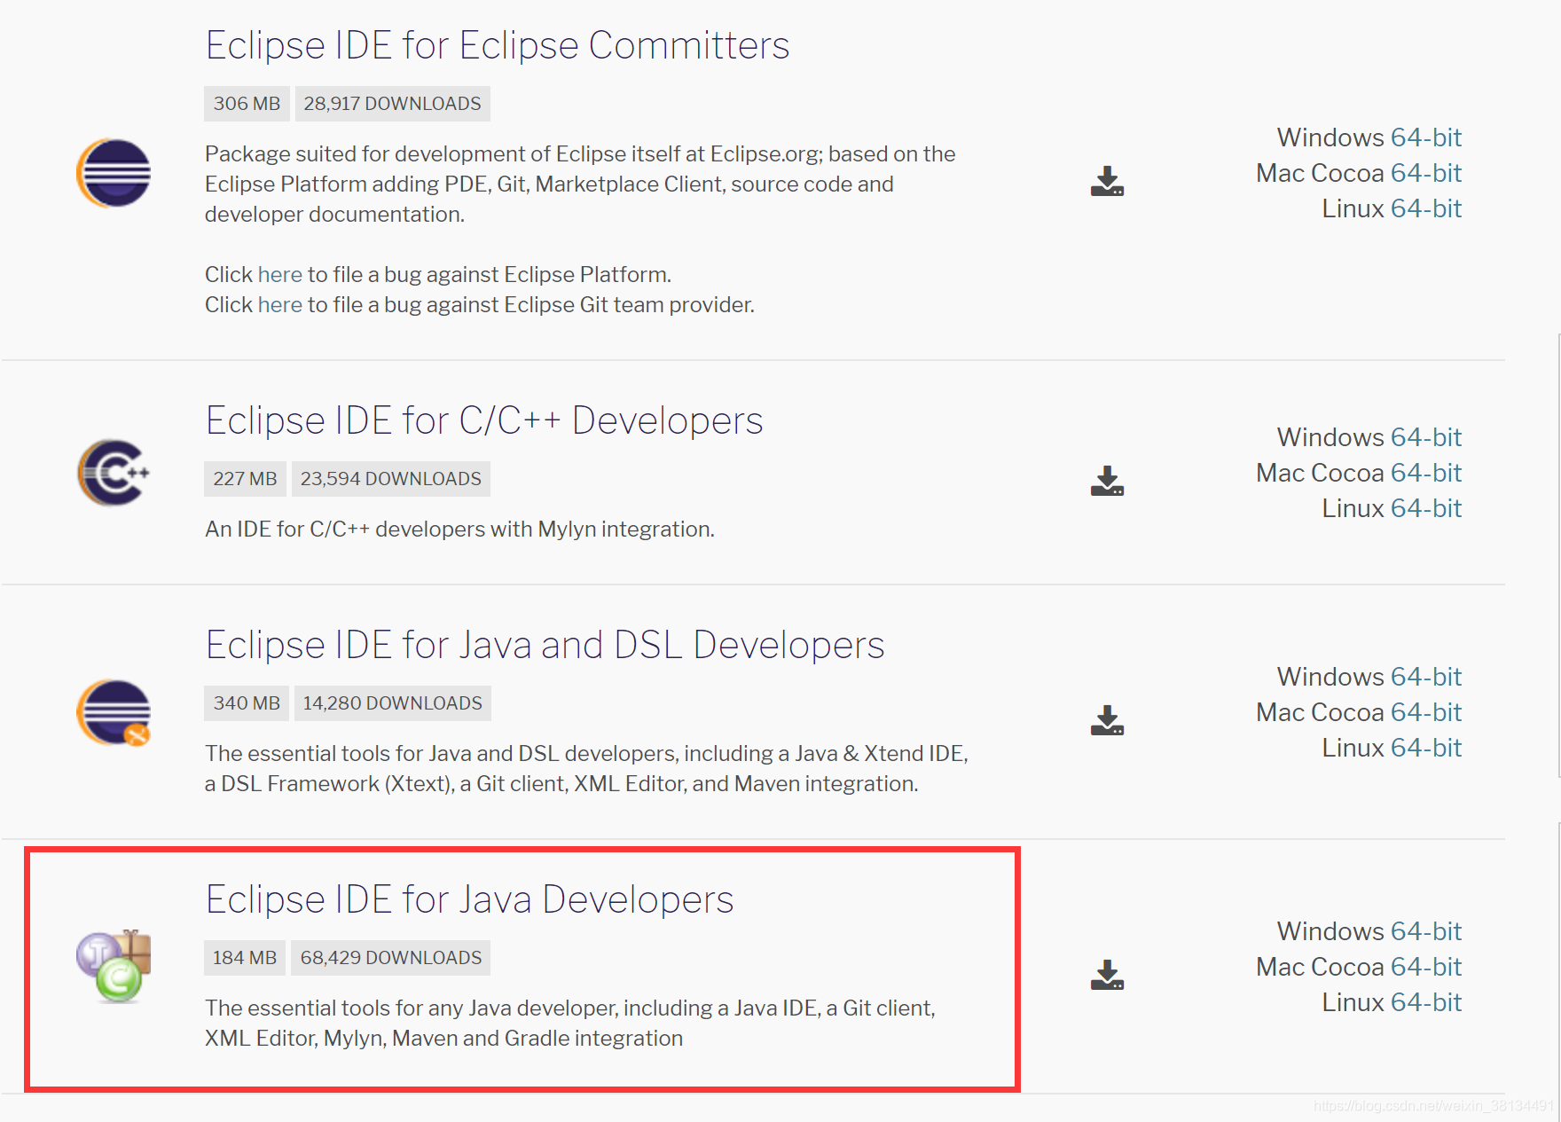The image size is (1561, 1122).
Task: Click the '306 MB' size badge
Action: tap(247, 104)
